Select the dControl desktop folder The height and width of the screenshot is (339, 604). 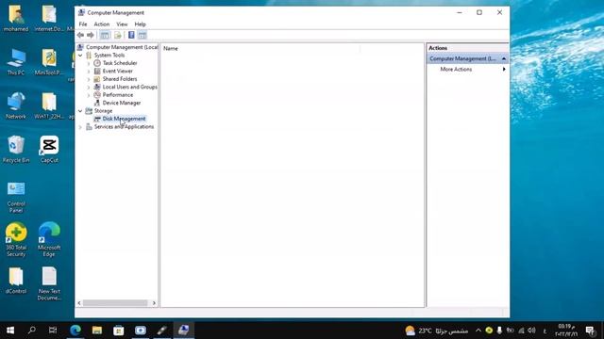[16, 281]
